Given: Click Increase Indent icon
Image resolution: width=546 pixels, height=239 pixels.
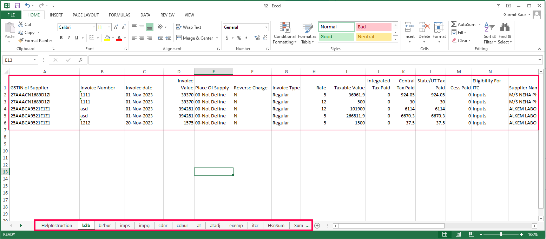Looking at the screenshot, I should point(169,38).
